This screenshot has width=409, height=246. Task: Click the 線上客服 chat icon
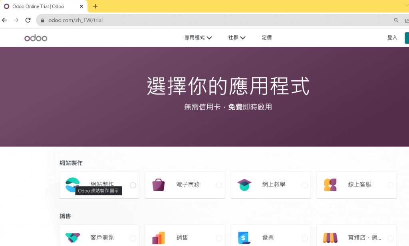pos(330,184)
